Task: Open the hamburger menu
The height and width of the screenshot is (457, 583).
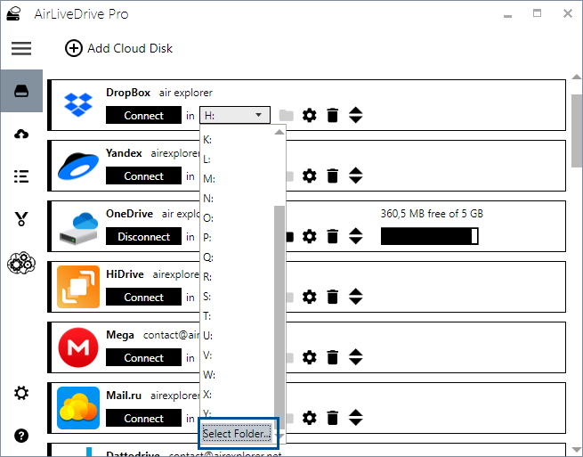Action: click(x=21, y=48)
